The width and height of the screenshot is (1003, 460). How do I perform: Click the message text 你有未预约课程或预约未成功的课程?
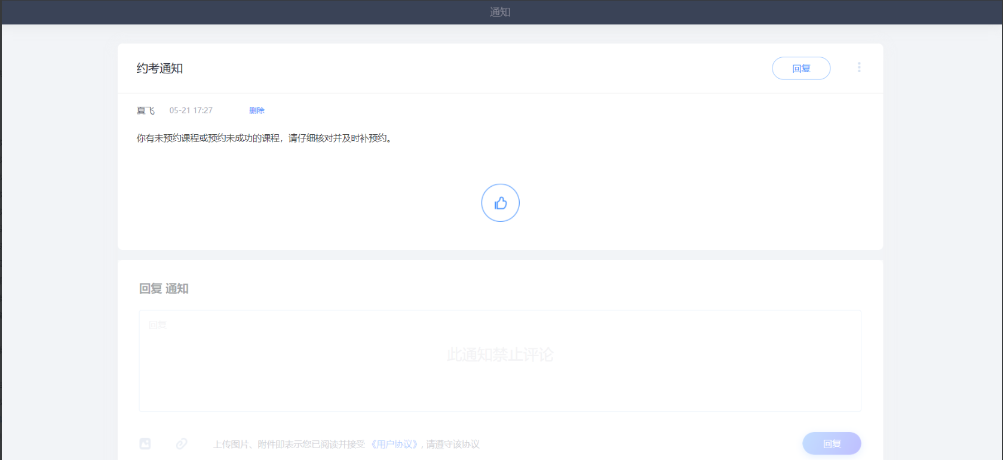[208, 138]
